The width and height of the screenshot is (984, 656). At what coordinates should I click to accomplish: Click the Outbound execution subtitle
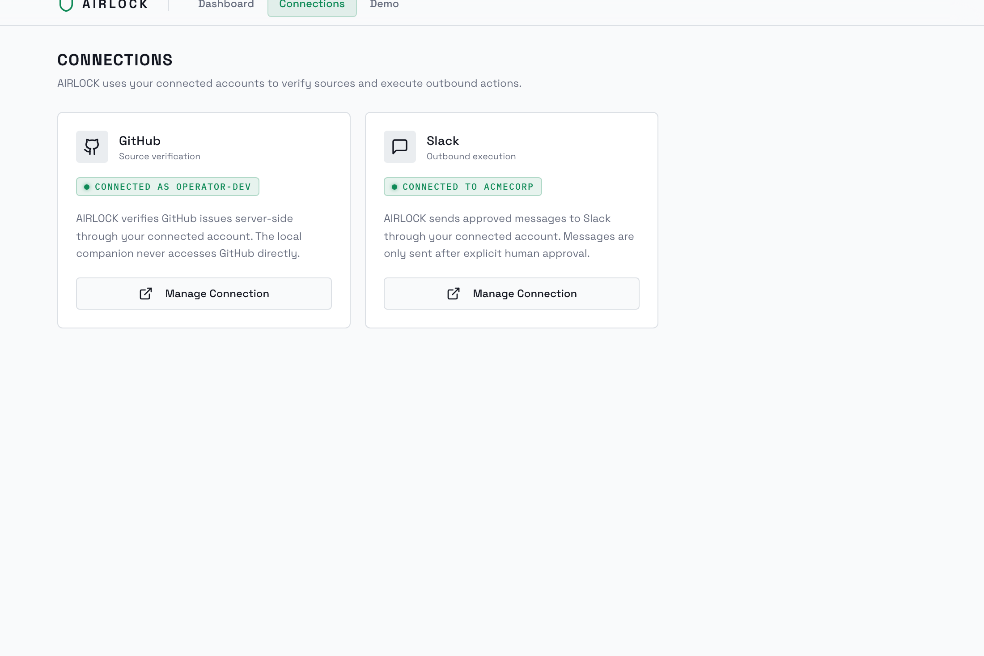tap(471, 157)
